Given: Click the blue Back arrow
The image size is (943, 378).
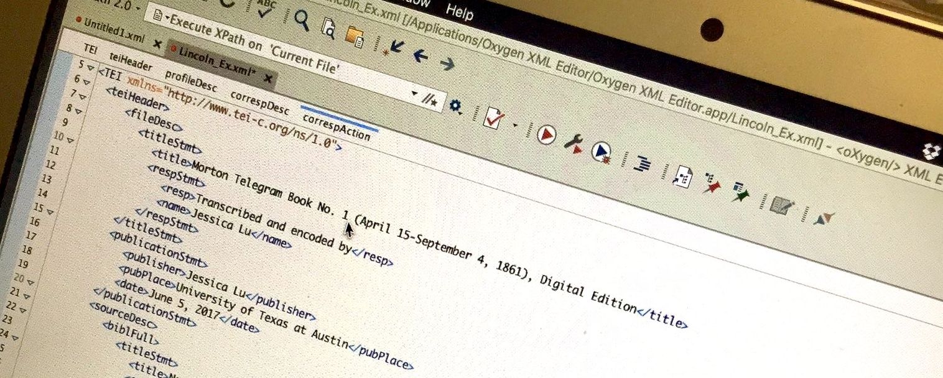Looking at the screenshot, I should [421, 55].
